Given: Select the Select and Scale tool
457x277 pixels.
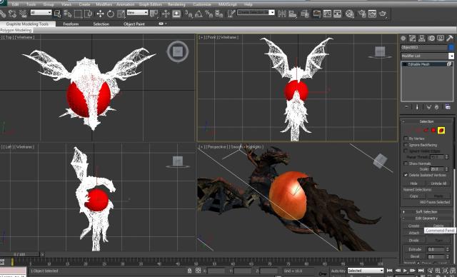Looking at the screenshot, I should coord(121,14).
